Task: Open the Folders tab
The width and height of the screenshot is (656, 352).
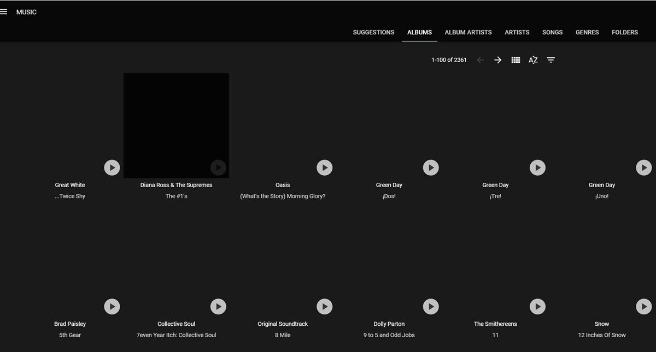Action: pos(625,32)
